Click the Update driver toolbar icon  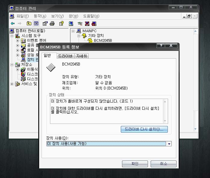[x=80, y=24]
